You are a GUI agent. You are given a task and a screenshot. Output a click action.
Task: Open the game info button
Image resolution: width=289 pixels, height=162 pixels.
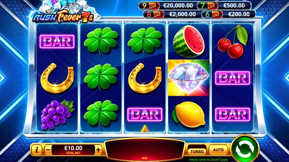coord(37,150)
